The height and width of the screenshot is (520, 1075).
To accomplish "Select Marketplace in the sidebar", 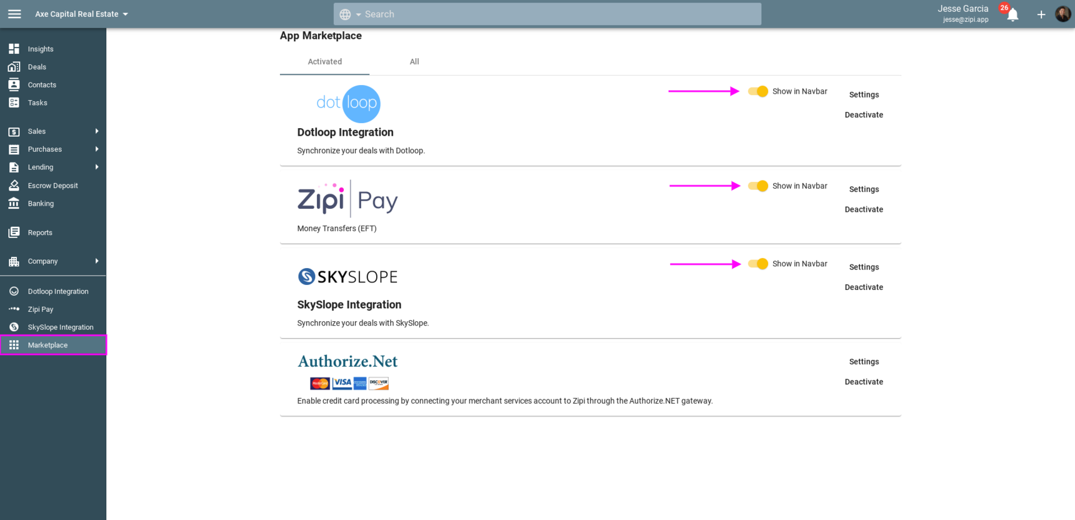I will 53,345.
